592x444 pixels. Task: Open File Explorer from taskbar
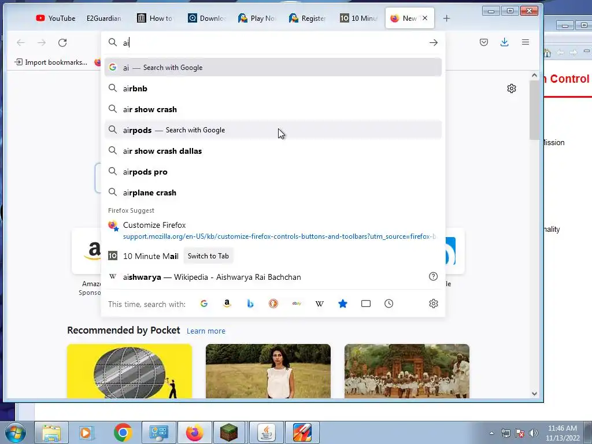51,432
